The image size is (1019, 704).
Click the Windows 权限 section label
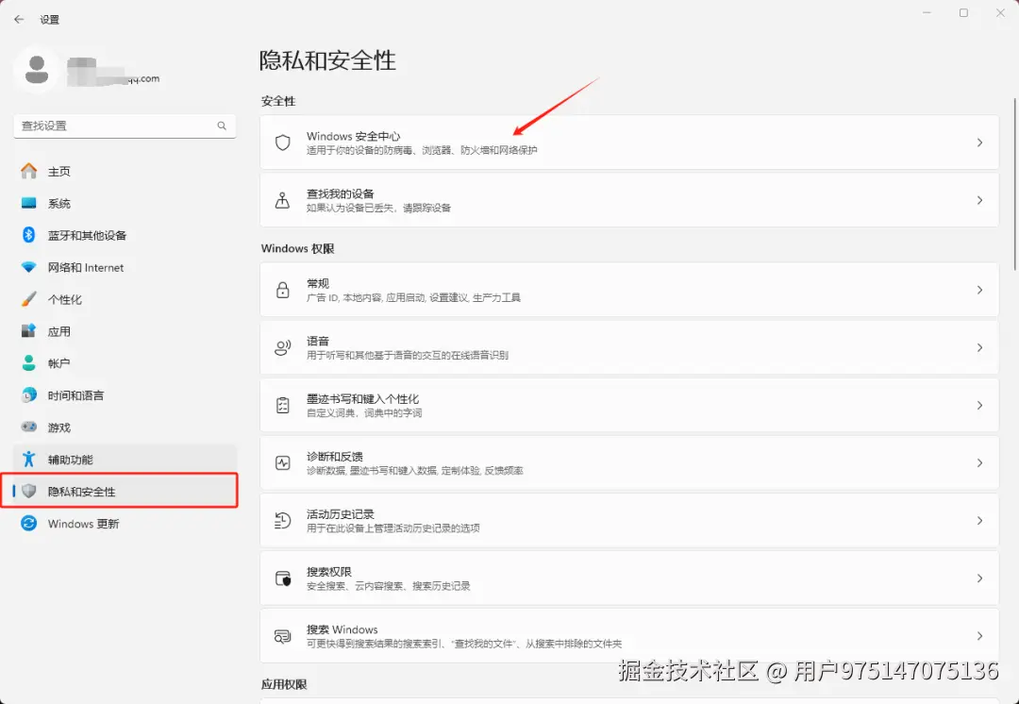[297, 248]
